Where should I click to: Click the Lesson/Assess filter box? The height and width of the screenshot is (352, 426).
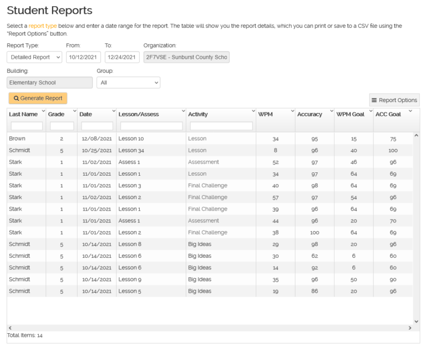[x=151, y=126]
